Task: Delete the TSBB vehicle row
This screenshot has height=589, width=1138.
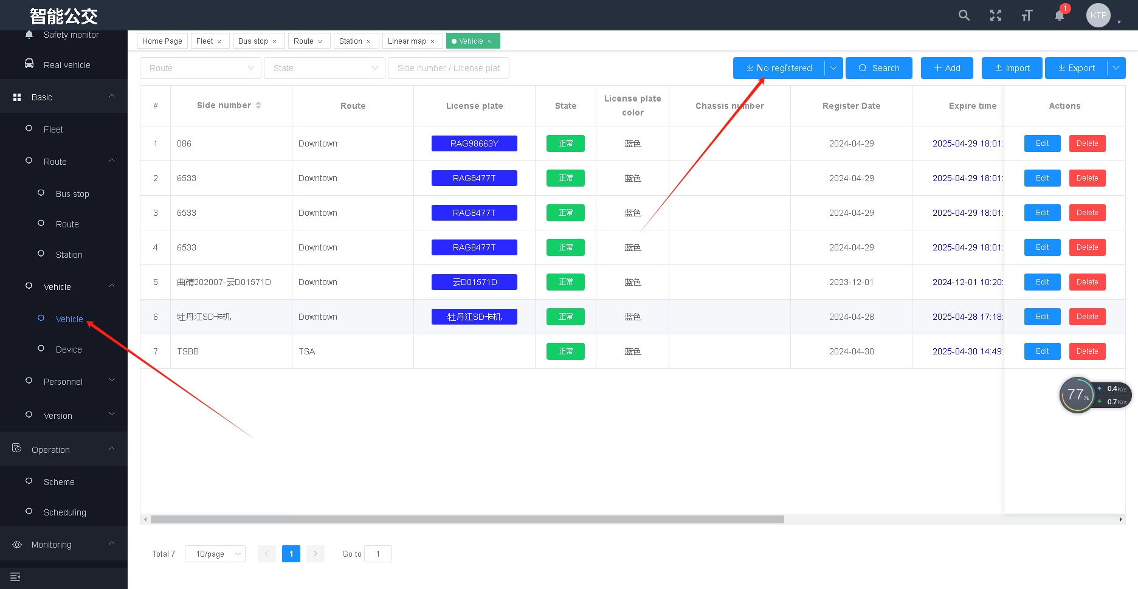Action: [x=1087, y=351]
